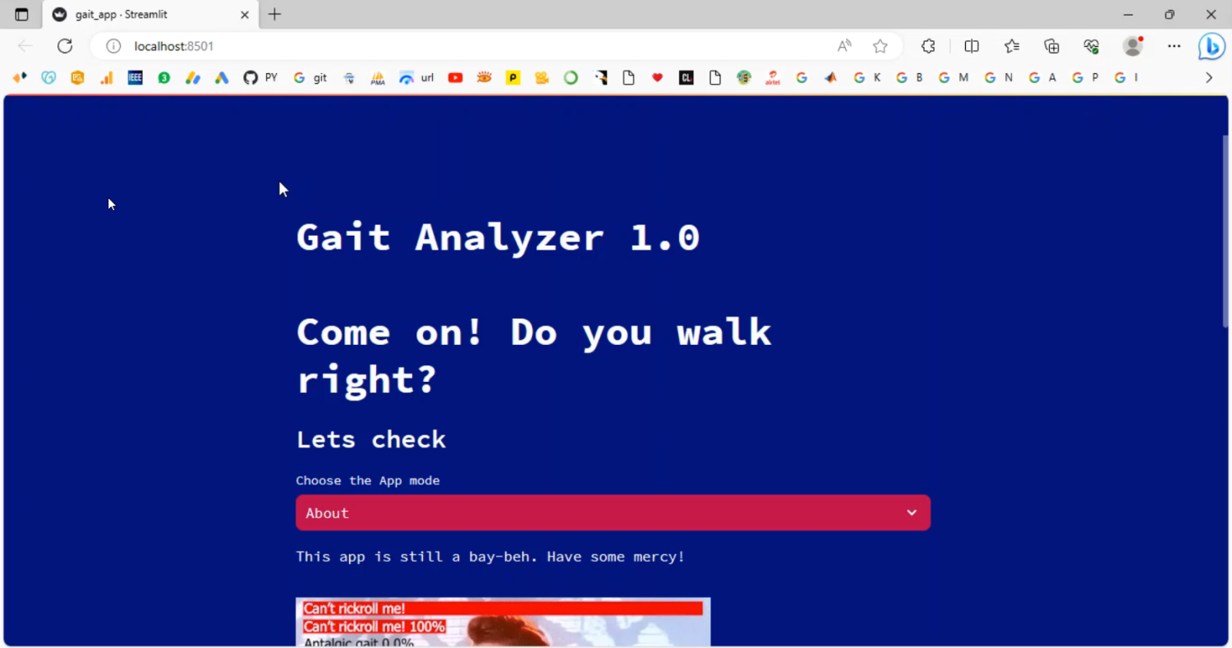Toggle the split screen browser view
This screenshot has width=1232, height=648.
pyautogui.click(x=972, y=46)
